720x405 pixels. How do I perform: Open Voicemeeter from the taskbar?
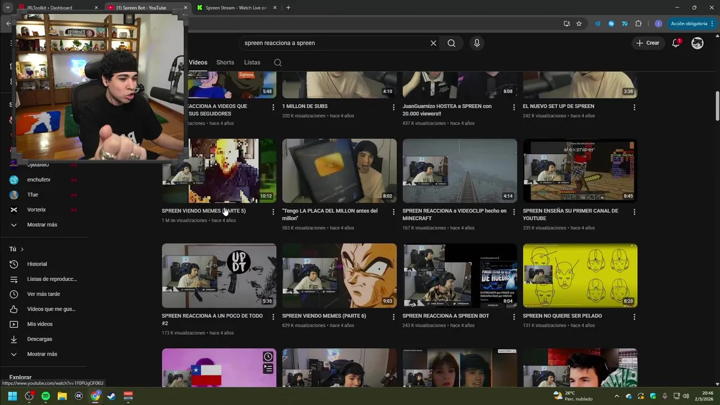click(x=128, y=396)
